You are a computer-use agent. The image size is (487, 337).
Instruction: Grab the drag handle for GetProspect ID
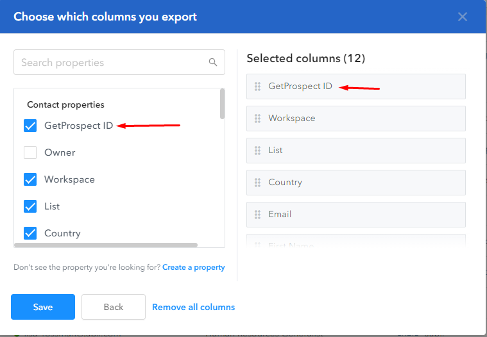[x=257, y=86]
